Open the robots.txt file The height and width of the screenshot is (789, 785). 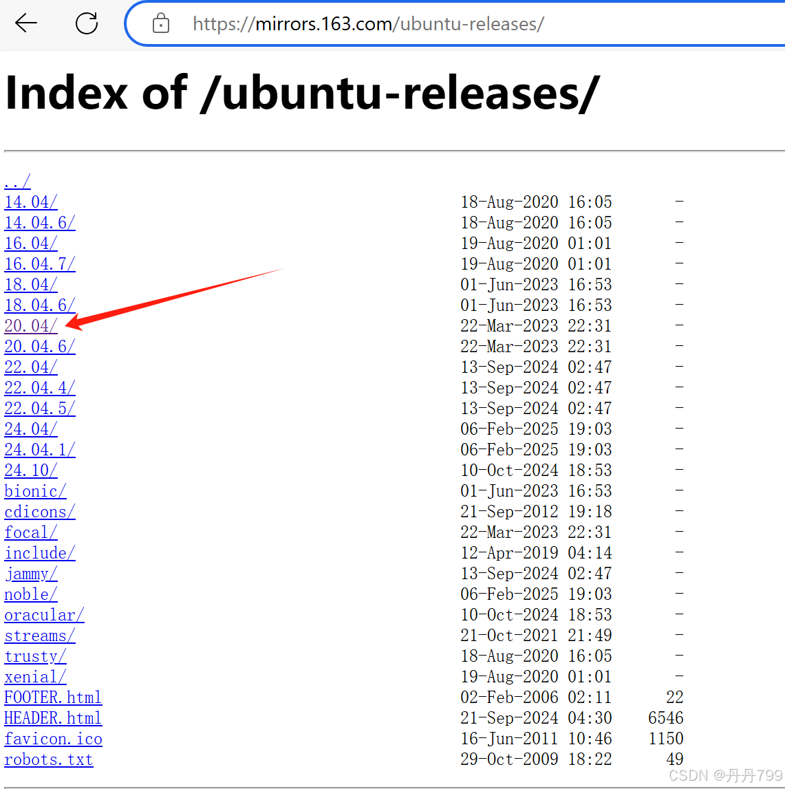(48, 759)
